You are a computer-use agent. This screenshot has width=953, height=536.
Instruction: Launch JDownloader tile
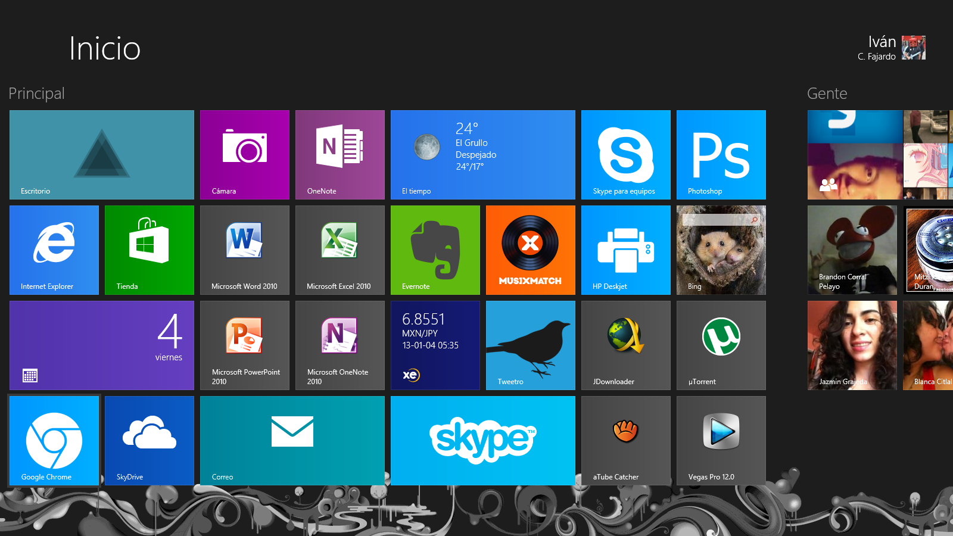(626, 345)
